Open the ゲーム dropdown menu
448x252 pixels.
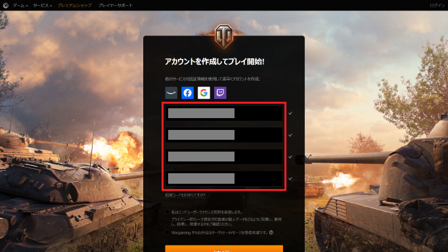click(x=20, y=5)
